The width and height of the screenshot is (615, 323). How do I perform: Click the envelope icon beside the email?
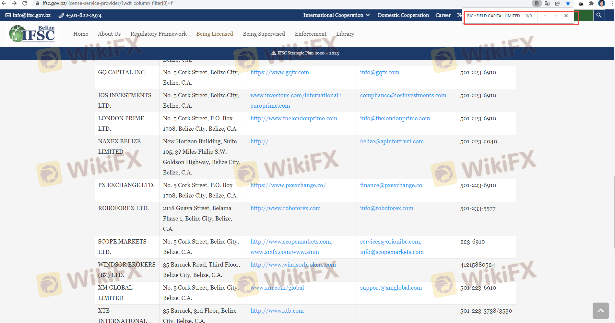pyautogui.click(x=8, y=15)
